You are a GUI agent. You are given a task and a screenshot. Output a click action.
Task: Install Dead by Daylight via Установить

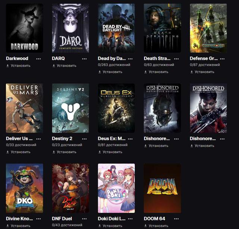tap(110, 72)
